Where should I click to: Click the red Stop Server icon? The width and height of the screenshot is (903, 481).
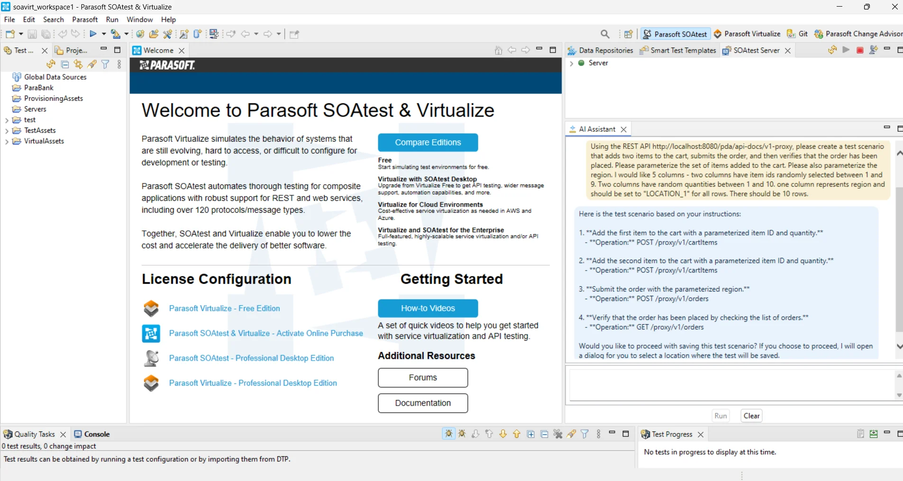coord(860,50)
